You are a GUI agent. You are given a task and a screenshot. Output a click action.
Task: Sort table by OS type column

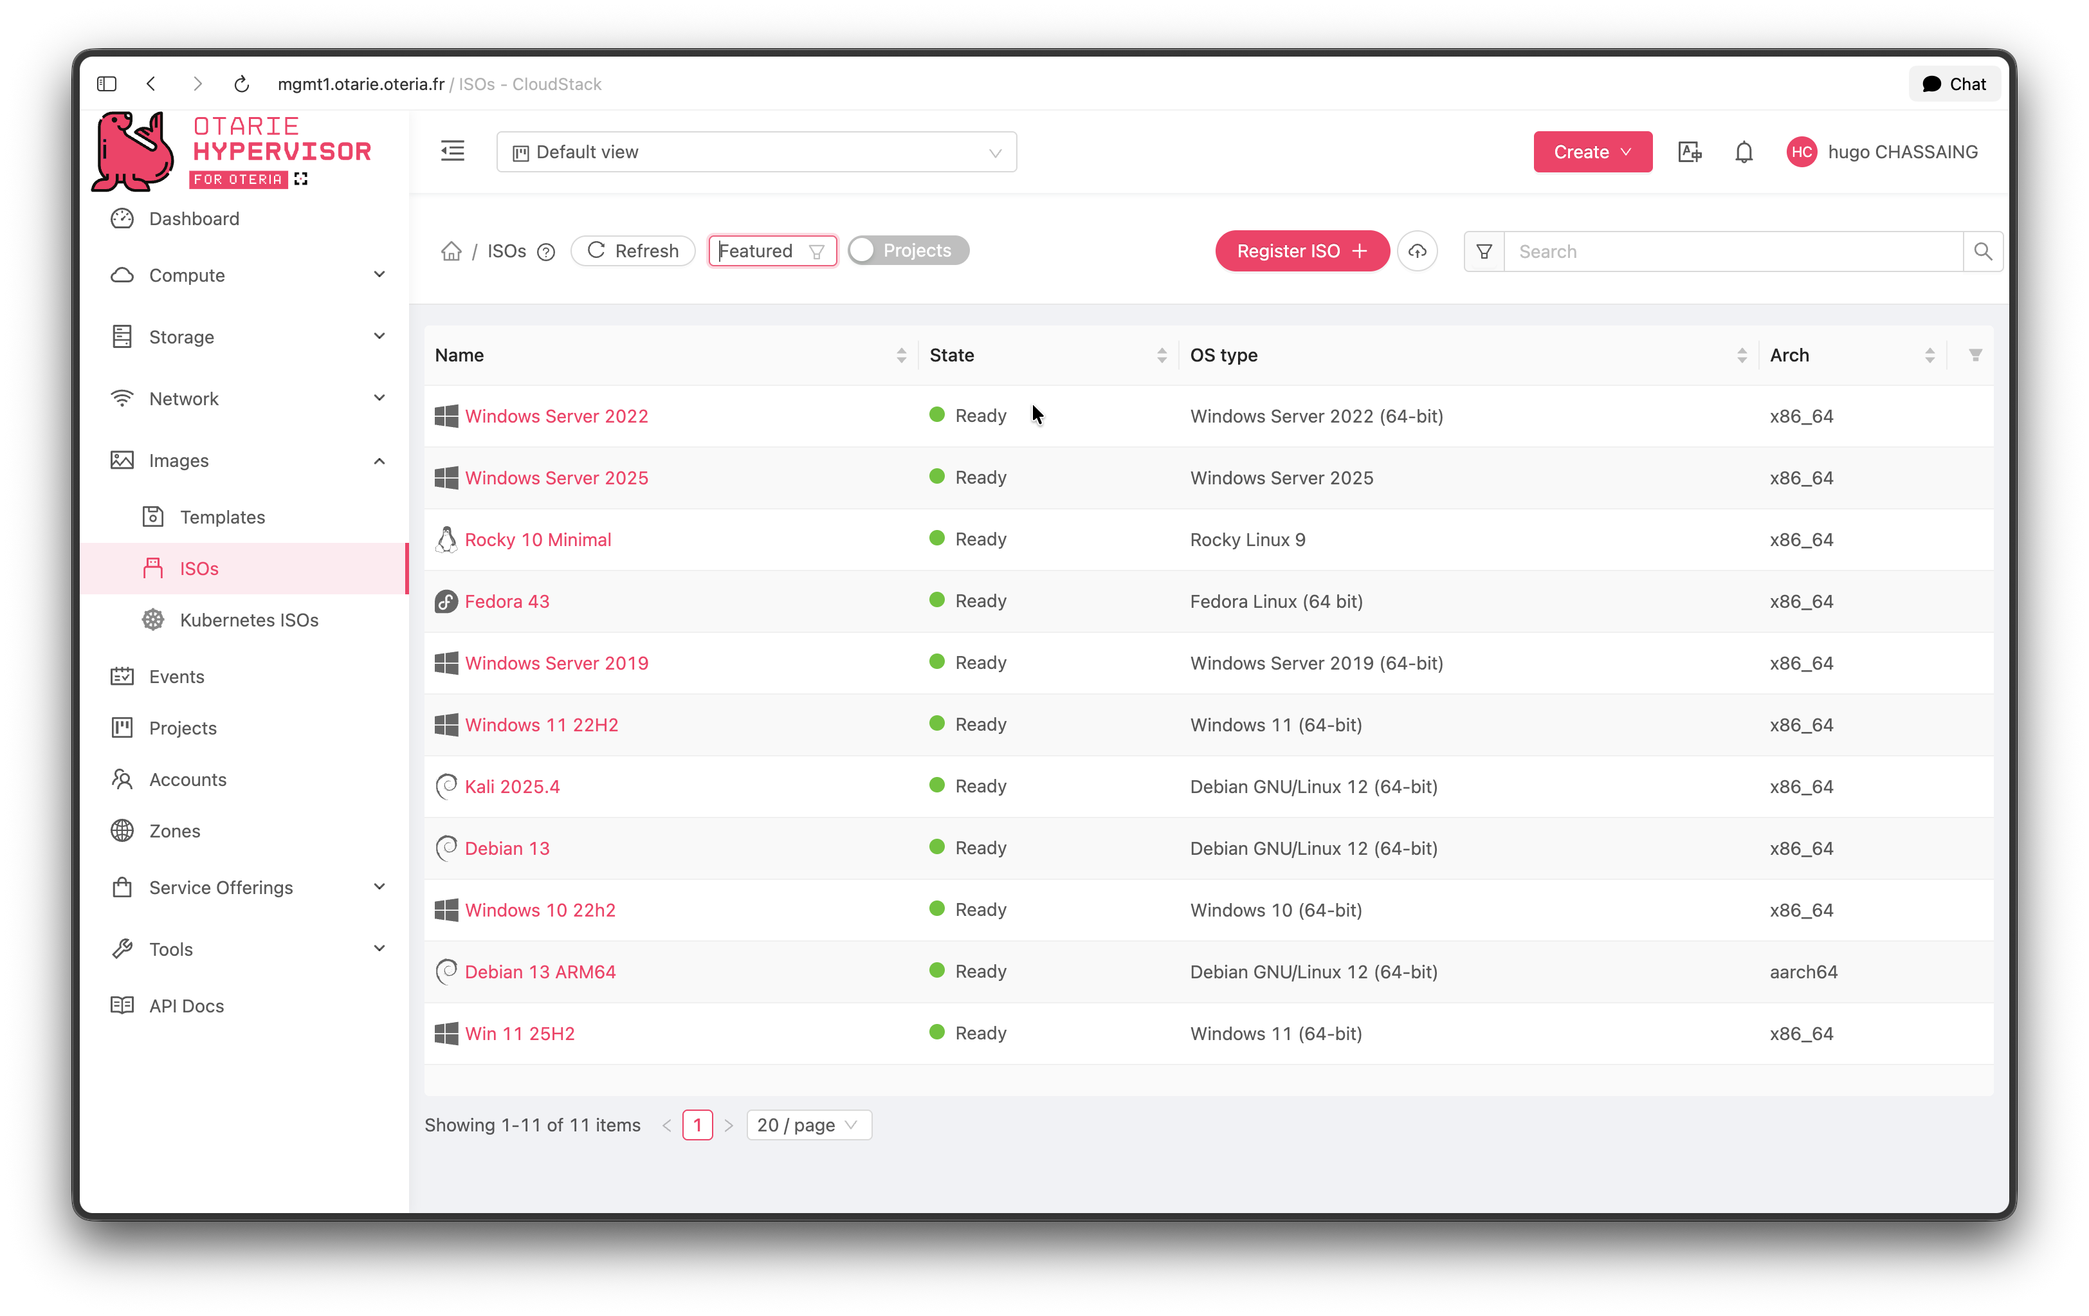click(1741, 355)
